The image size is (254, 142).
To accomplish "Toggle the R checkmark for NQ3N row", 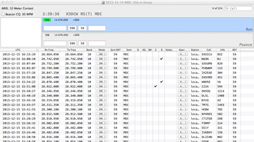I will click(162, 59).
